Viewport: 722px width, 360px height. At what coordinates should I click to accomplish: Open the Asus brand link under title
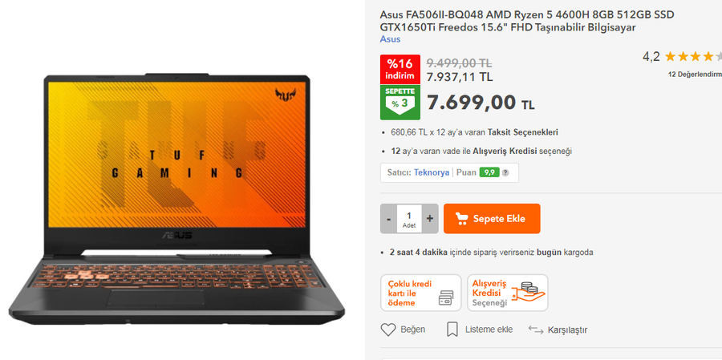[390, 39]
